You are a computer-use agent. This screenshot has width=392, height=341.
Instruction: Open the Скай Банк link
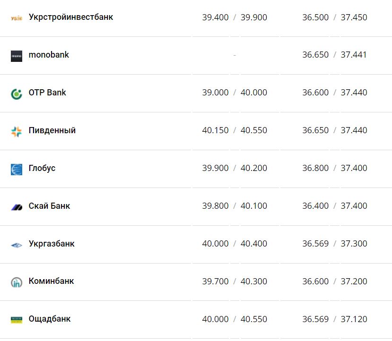49,206
